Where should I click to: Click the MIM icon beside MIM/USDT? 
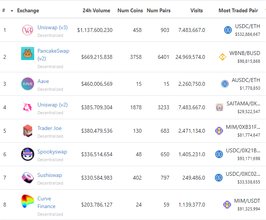coord(227,204)
